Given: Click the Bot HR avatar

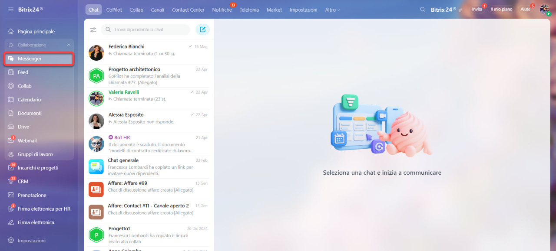Looking at the screenshot, I should 96,144.
